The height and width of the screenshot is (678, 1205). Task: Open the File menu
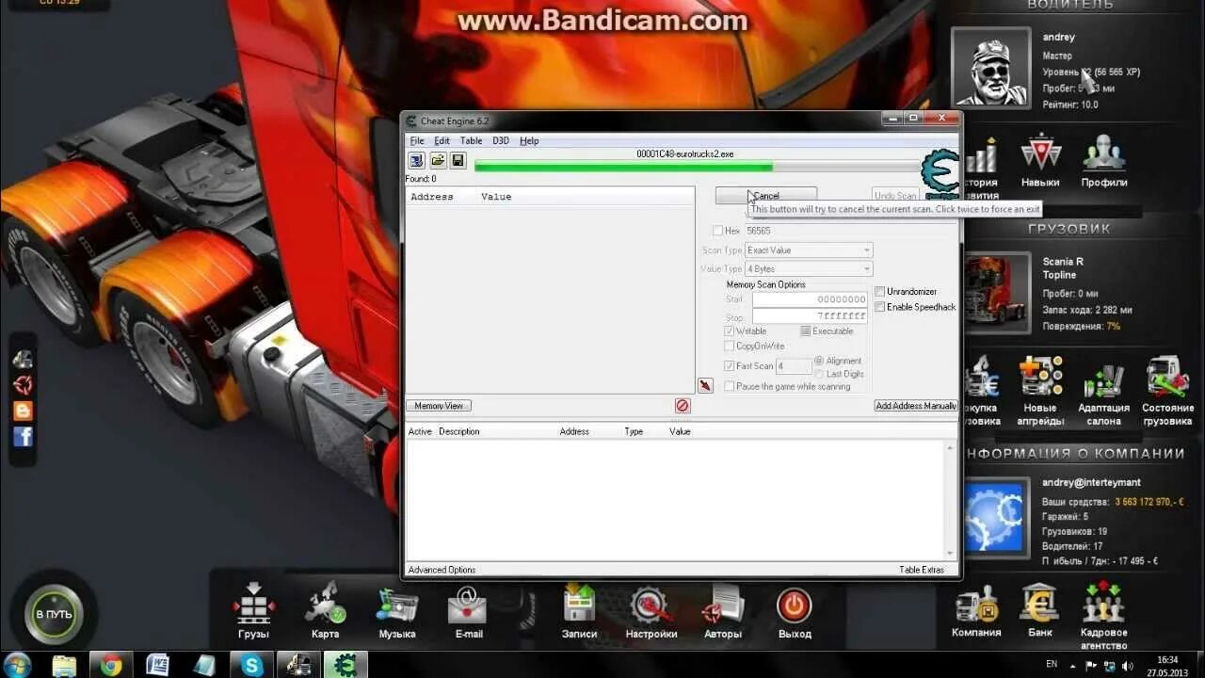pyautogui.click(x=417, y=140)
